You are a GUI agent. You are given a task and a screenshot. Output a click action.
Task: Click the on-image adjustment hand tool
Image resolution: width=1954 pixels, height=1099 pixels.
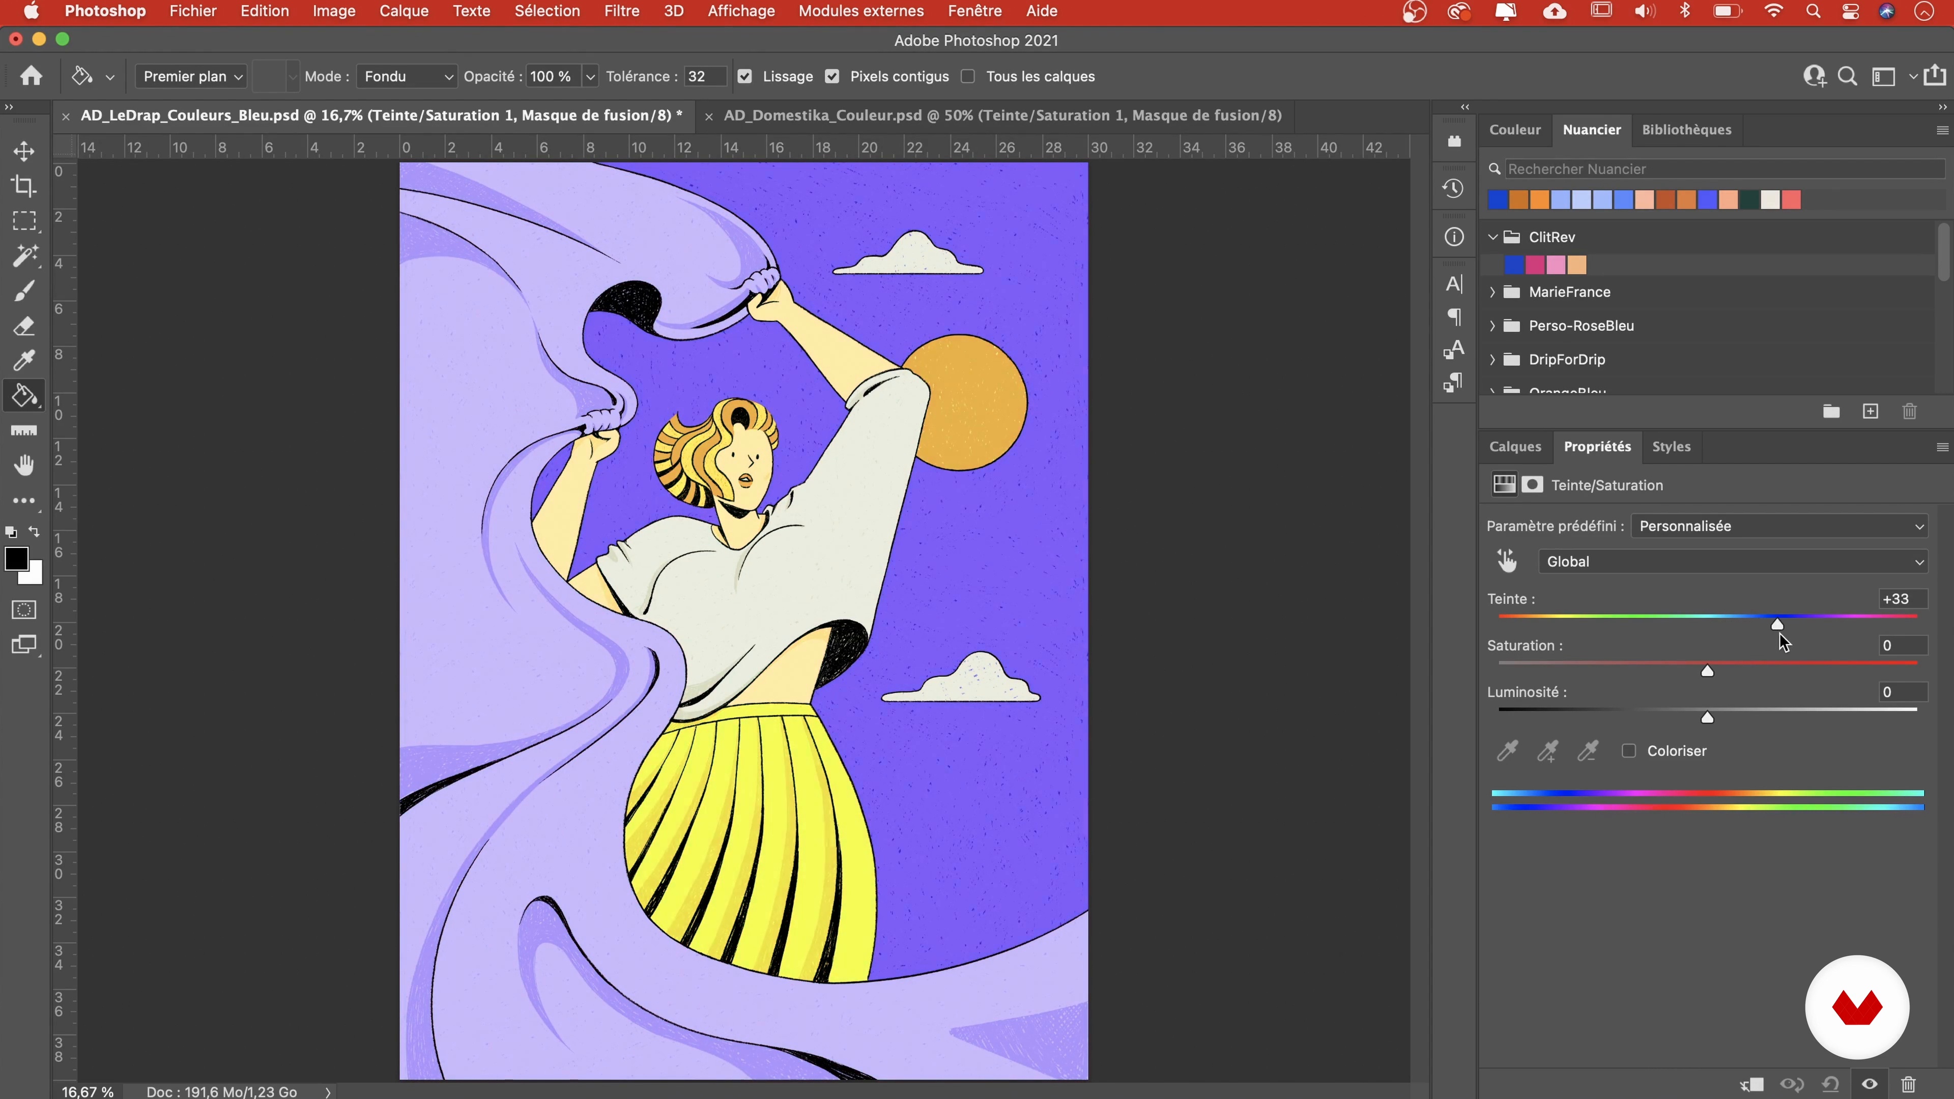click(1506, 561)
